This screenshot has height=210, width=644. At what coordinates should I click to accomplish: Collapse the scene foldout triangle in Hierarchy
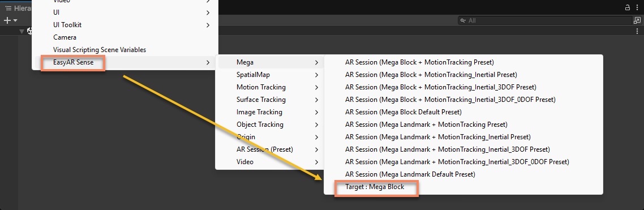(x=22, y=31)
